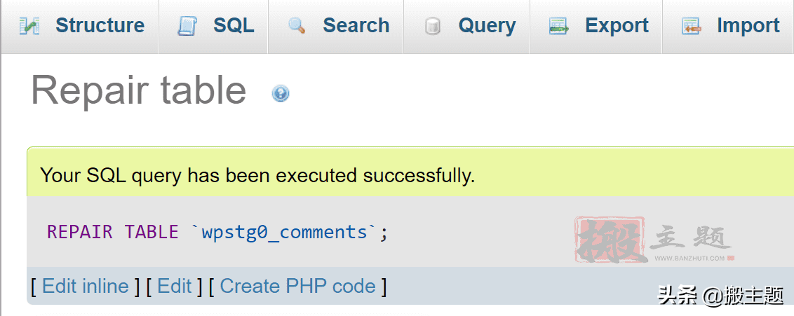Click the Structure tab's table icon

[x=29, y=27]
